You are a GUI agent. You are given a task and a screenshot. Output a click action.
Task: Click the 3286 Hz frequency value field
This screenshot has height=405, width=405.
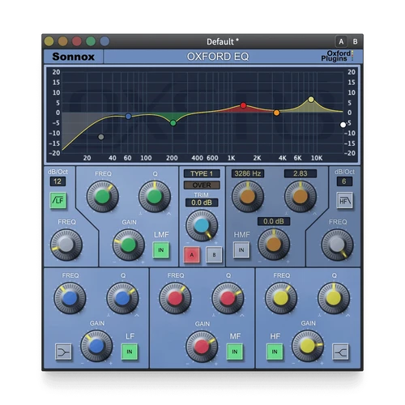coord(248,173)
